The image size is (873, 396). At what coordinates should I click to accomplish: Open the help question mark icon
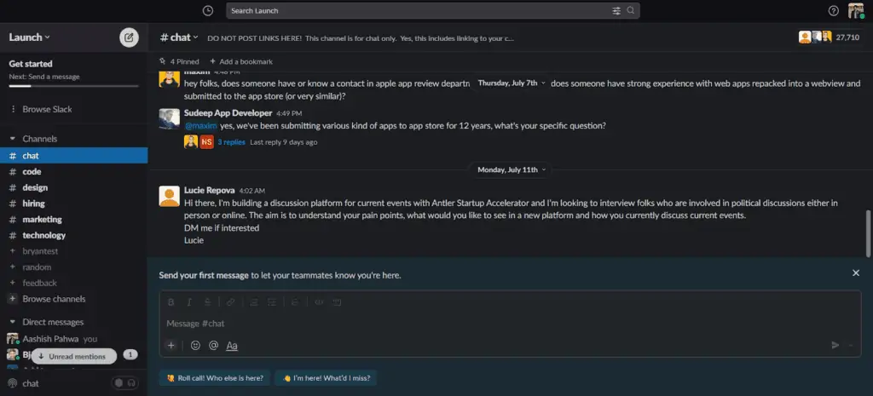[x=834, y=10]
